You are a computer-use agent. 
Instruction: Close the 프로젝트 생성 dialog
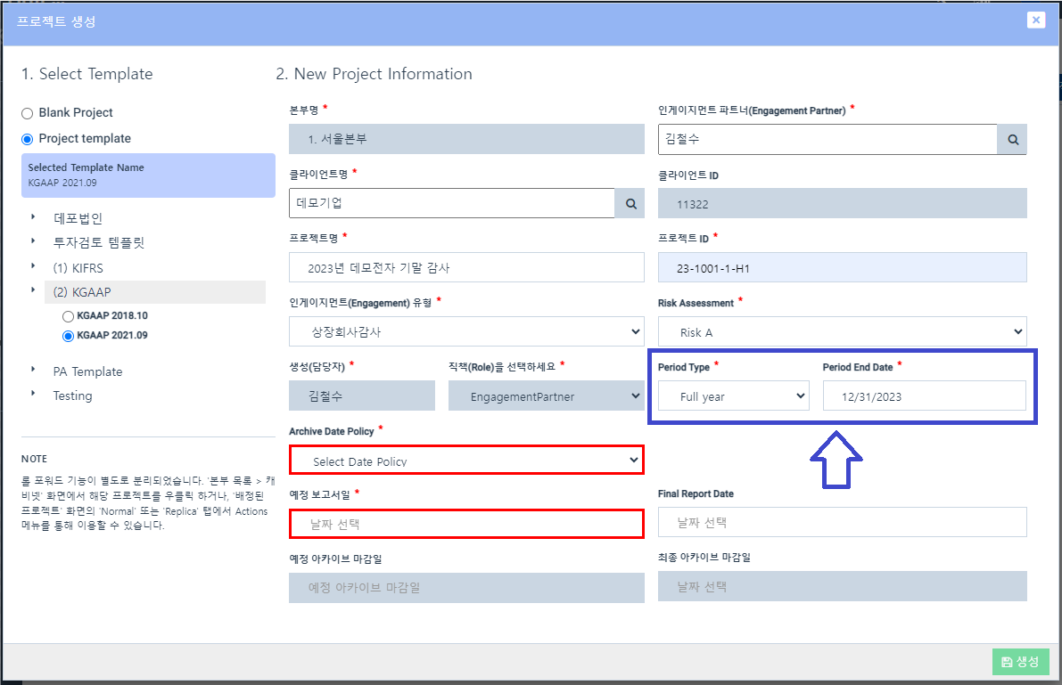tap(1035, 20)
